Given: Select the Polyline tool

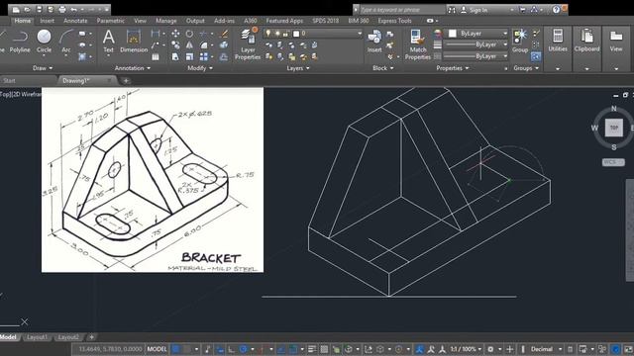Looking at the screenshot, I should tap(20, 42).
